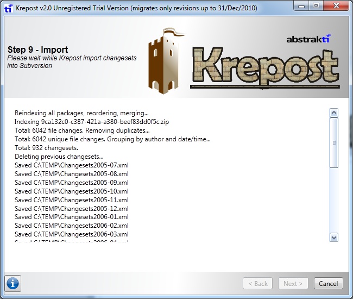353x299 pixels.
Task: Click the window title text
Action: (x=136, y=8)
